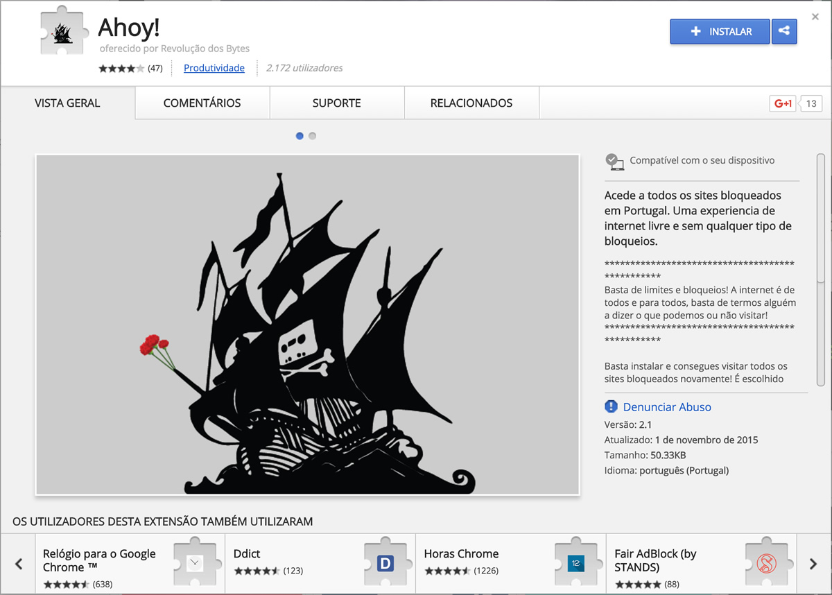
Task: Switch to the Comentários tab
Action: (x=202, y=103)
